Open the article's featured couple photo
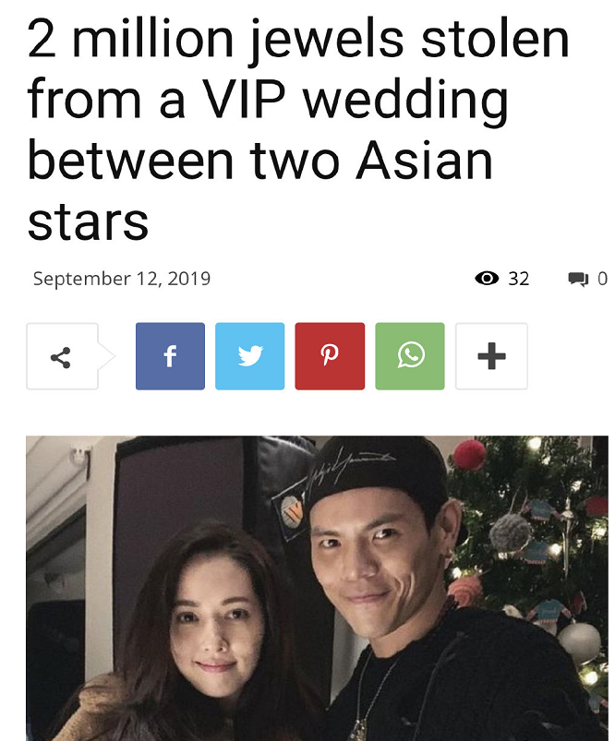This screenshot has height=741, width=615. coord(317,588)
